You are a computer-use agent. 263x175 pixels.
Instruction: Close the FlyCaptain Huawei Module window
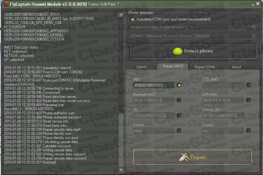[258, 4]
